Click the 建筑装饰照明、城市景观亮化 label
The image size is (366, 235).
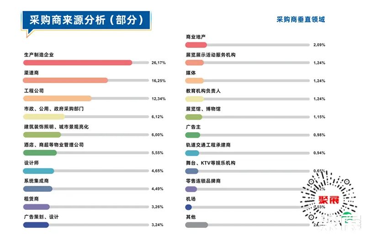pyautogui.click(x=56, y=127)
